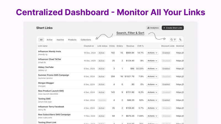Sort by CVR % column header
The width and height of the screenshot is (221, 124).
click(x=141, y=46)
